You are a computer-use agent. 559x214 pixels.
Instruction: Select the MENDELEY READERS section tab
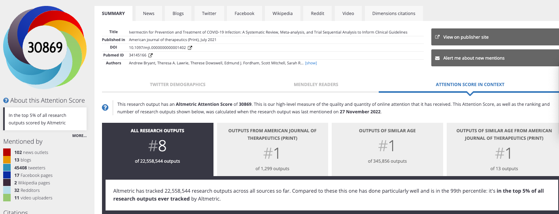316,84
